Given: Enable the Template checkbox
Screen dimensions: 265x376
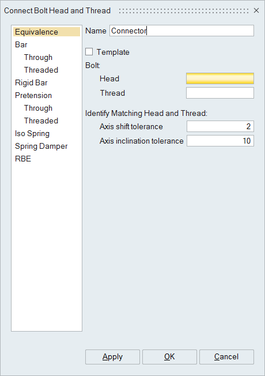Looking at the screenshot, I should 89,52.
